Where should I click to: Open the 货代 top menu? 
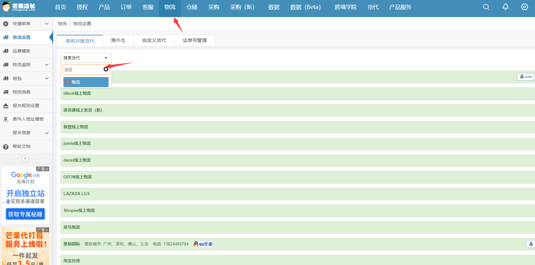[373, 7]
